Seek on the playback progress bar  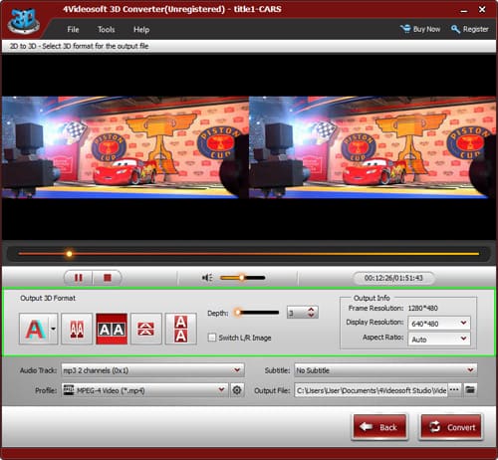249,254
